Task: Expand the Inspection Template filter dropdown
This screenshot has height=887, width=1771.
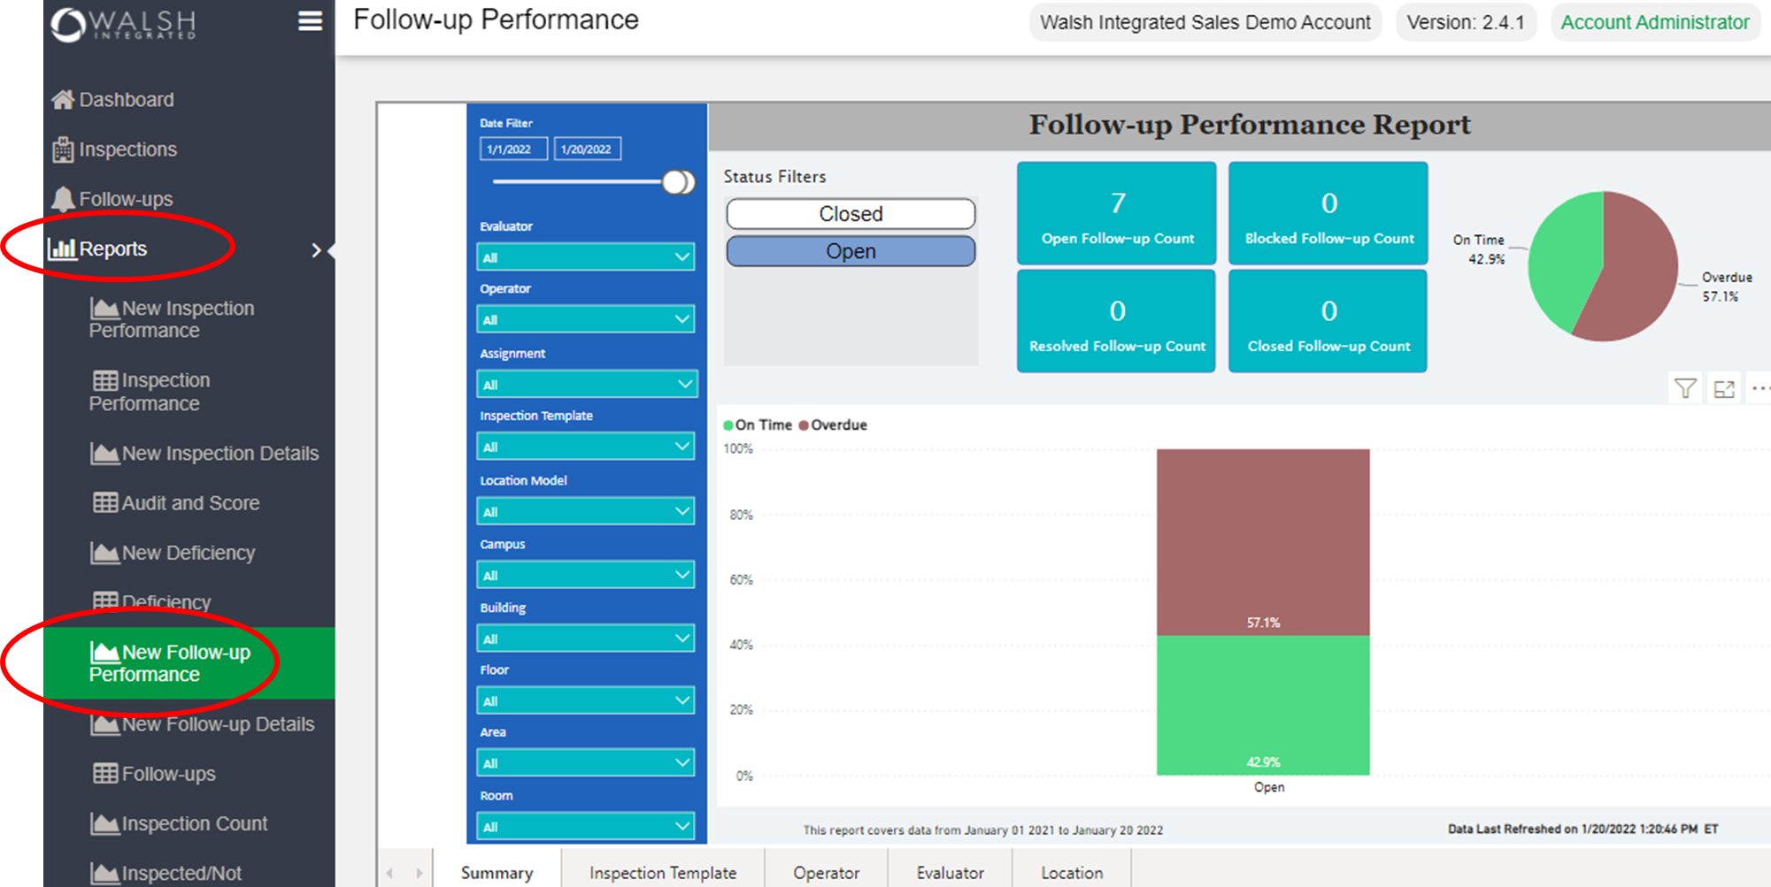Action: 585,446
